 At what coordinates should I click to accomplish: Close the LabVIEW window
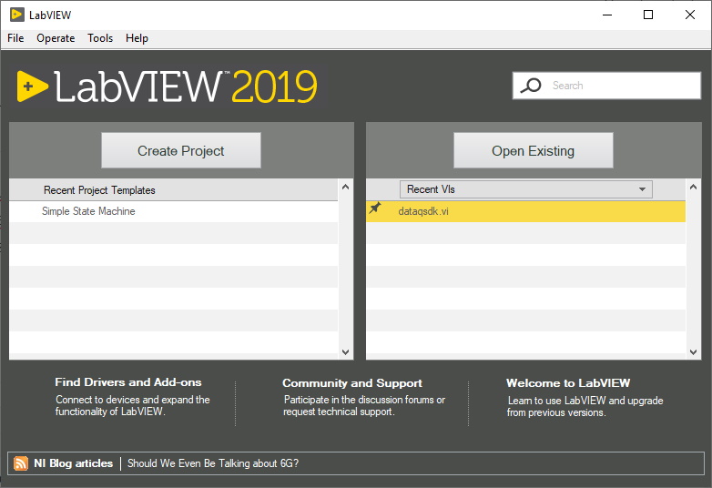click(690, 15)
